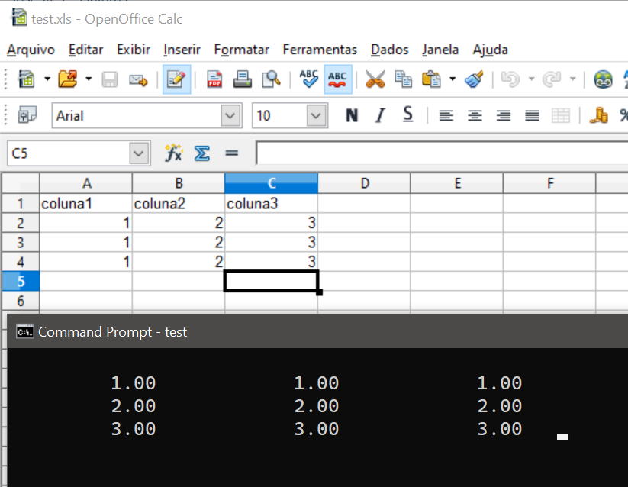
Task: Expand the Name Box cell reference dropdown
Action: [x=138, y=153]
